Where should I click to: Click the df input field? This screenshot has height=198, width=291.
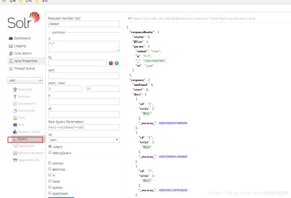(x=84, y=114)
